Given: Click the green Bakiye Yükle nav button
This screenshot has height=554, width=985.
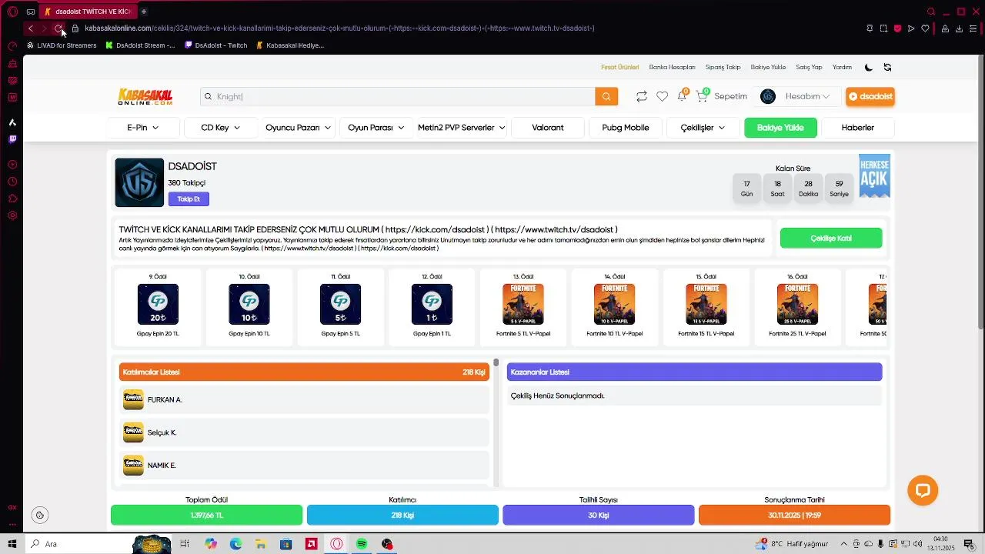Looking at the screenshot, I should (x=780, y=128).
